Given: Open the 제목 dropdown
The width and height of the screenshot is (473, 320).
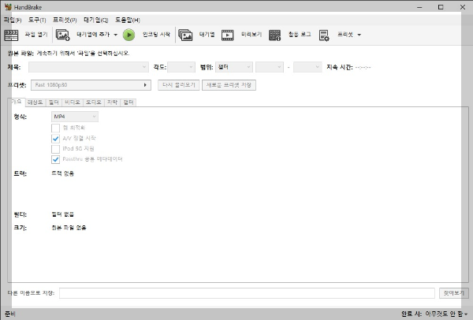Looking at the screenshot, I should coord(88,67).
